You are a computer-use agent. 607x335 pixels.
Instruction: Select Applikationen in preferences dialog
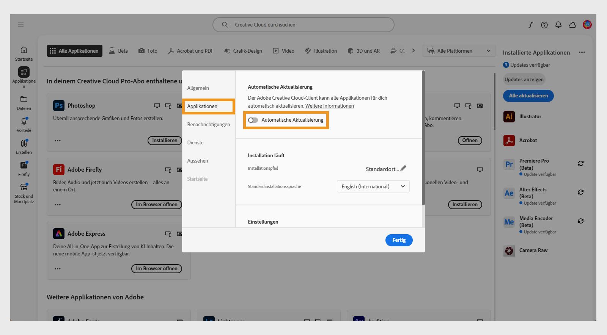pyautogui.click(x=208, y=106)
